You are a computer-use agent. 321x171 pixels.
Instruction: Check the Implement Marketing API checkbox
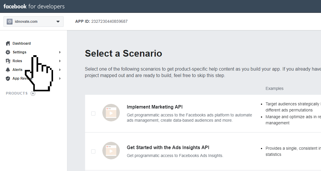(x=93, y=114)
